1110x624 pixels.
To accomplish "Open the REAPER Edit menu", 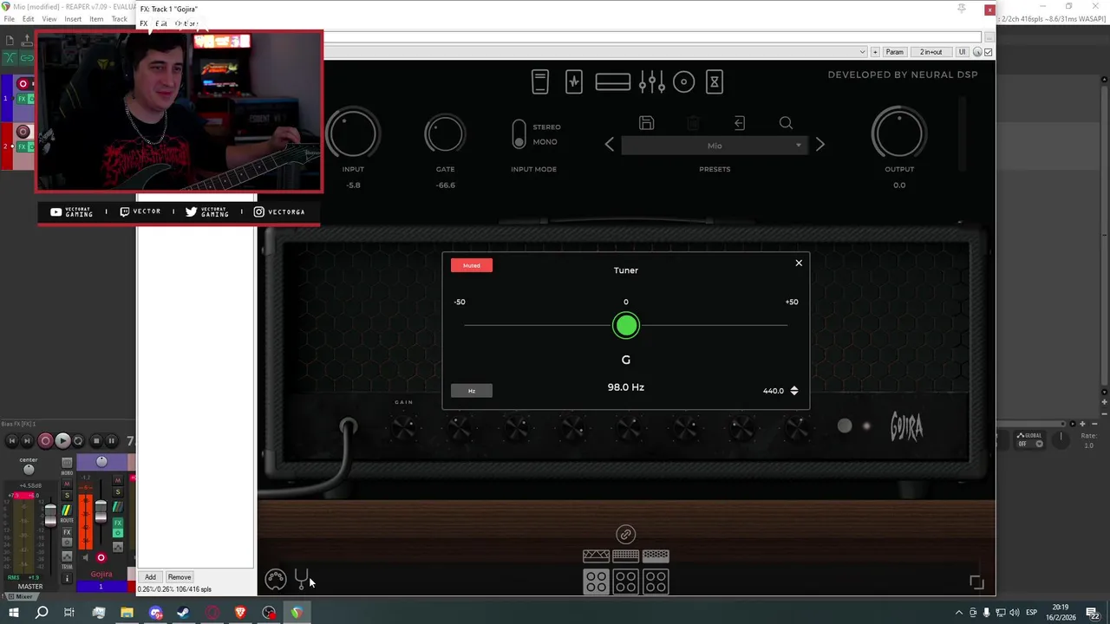I will click(x=29, y=19).
